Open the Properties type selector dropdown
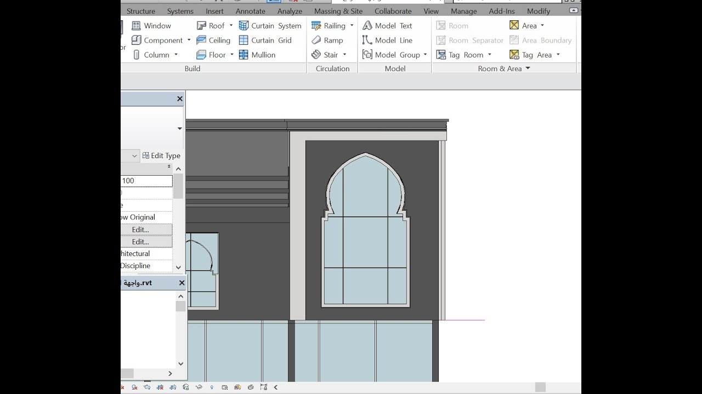This screenshot has height=394, width=702. (179, 129)
